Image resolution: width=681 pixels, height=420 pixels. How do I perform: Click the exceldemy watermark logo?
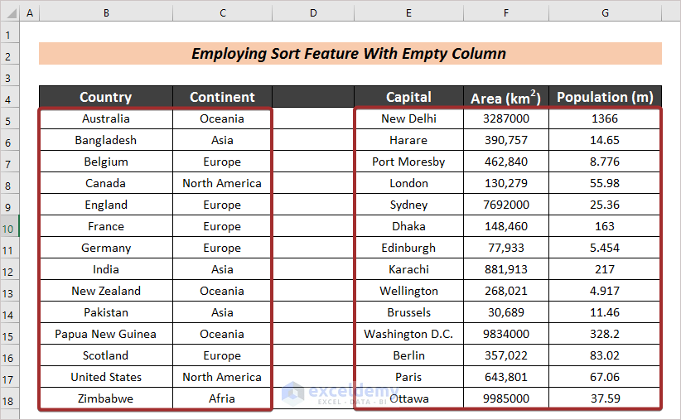point(293,392)
